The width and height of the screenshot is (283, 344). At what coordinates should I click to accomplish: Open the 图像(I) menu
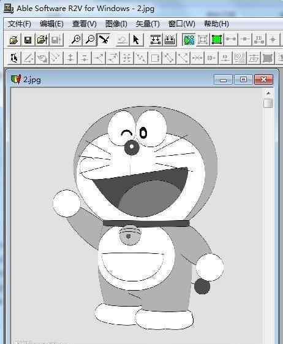point(116,24)
